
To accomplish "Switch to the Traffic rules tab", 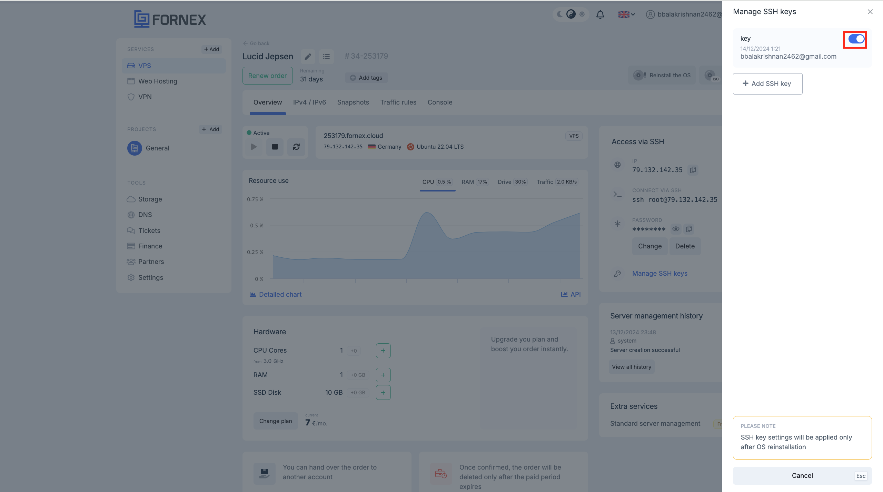I will coord(398,102).
